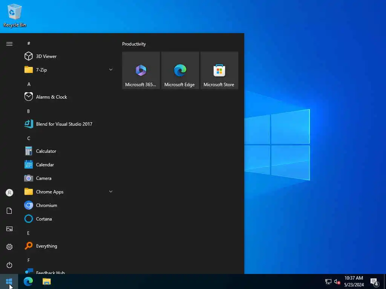Open the user account icon

[x=9, y=193]
